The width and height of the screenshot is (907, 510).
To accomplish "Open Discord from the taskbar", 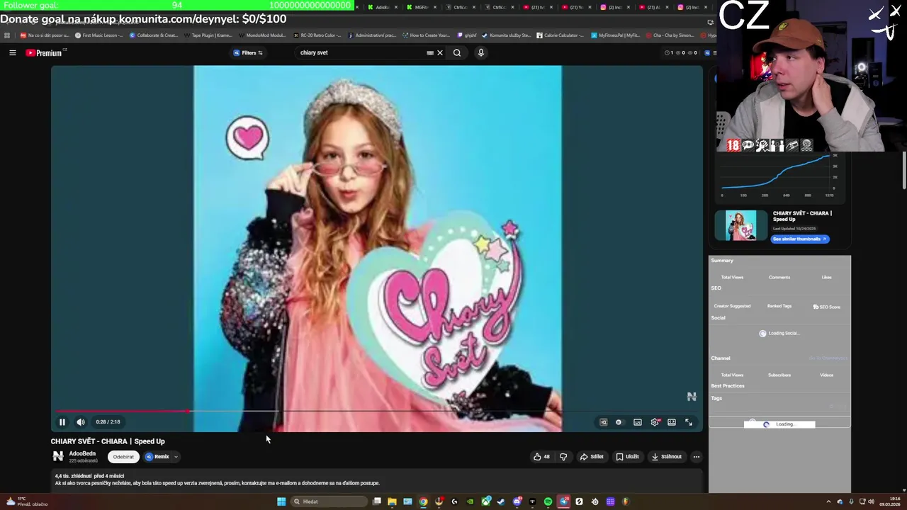I will tap(517, 501).
